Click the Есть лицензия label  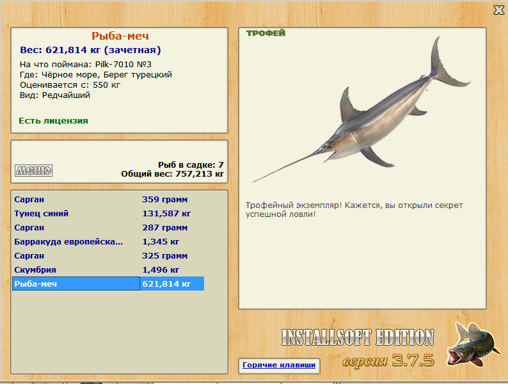coord(54,121)
